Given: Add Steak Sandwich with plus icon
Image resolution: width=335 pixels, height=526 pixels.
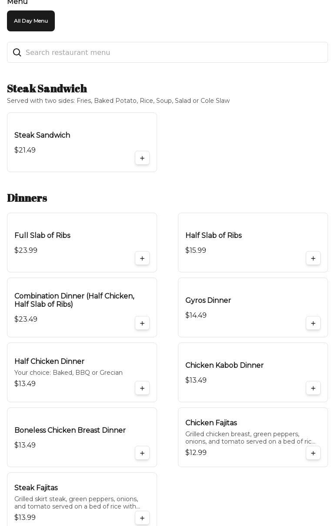Looking at the screenshot, I should pos(142,158).
